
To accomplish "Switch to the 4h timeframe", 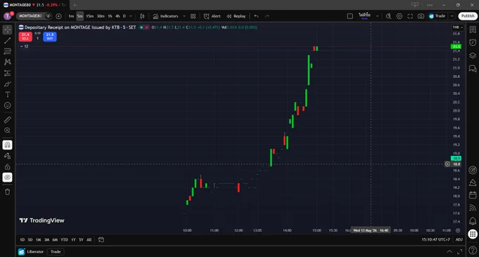I will point(118,16).
